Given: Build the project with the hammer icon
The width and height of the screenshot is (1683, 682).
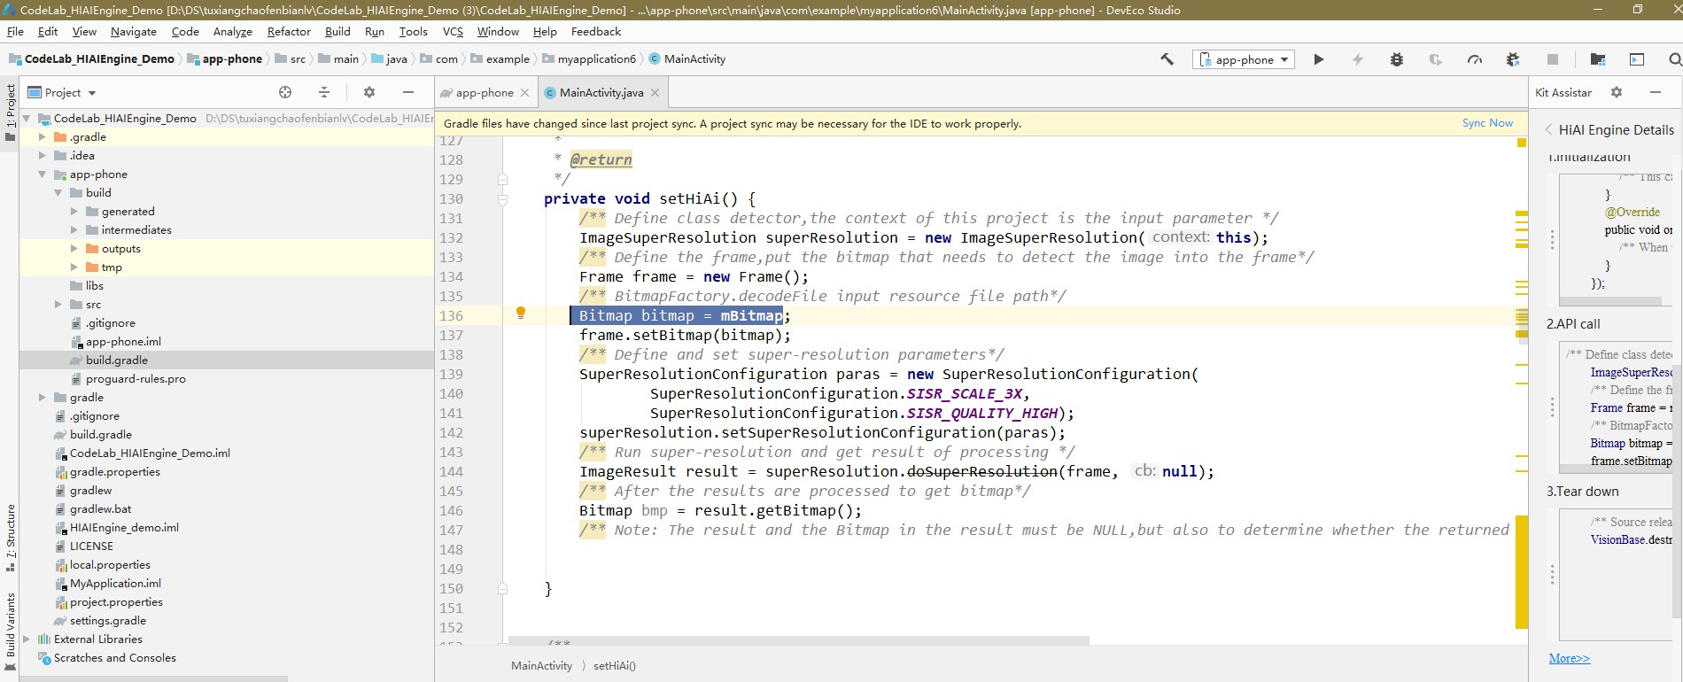Looking at the screenshot, I should tap(1167, 59).
